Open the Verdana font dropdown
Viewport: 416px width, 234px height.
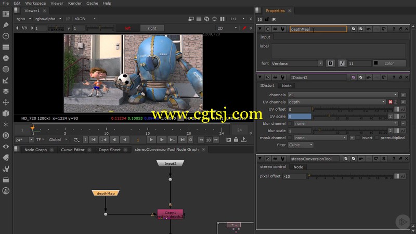click(x=296, y=63)
